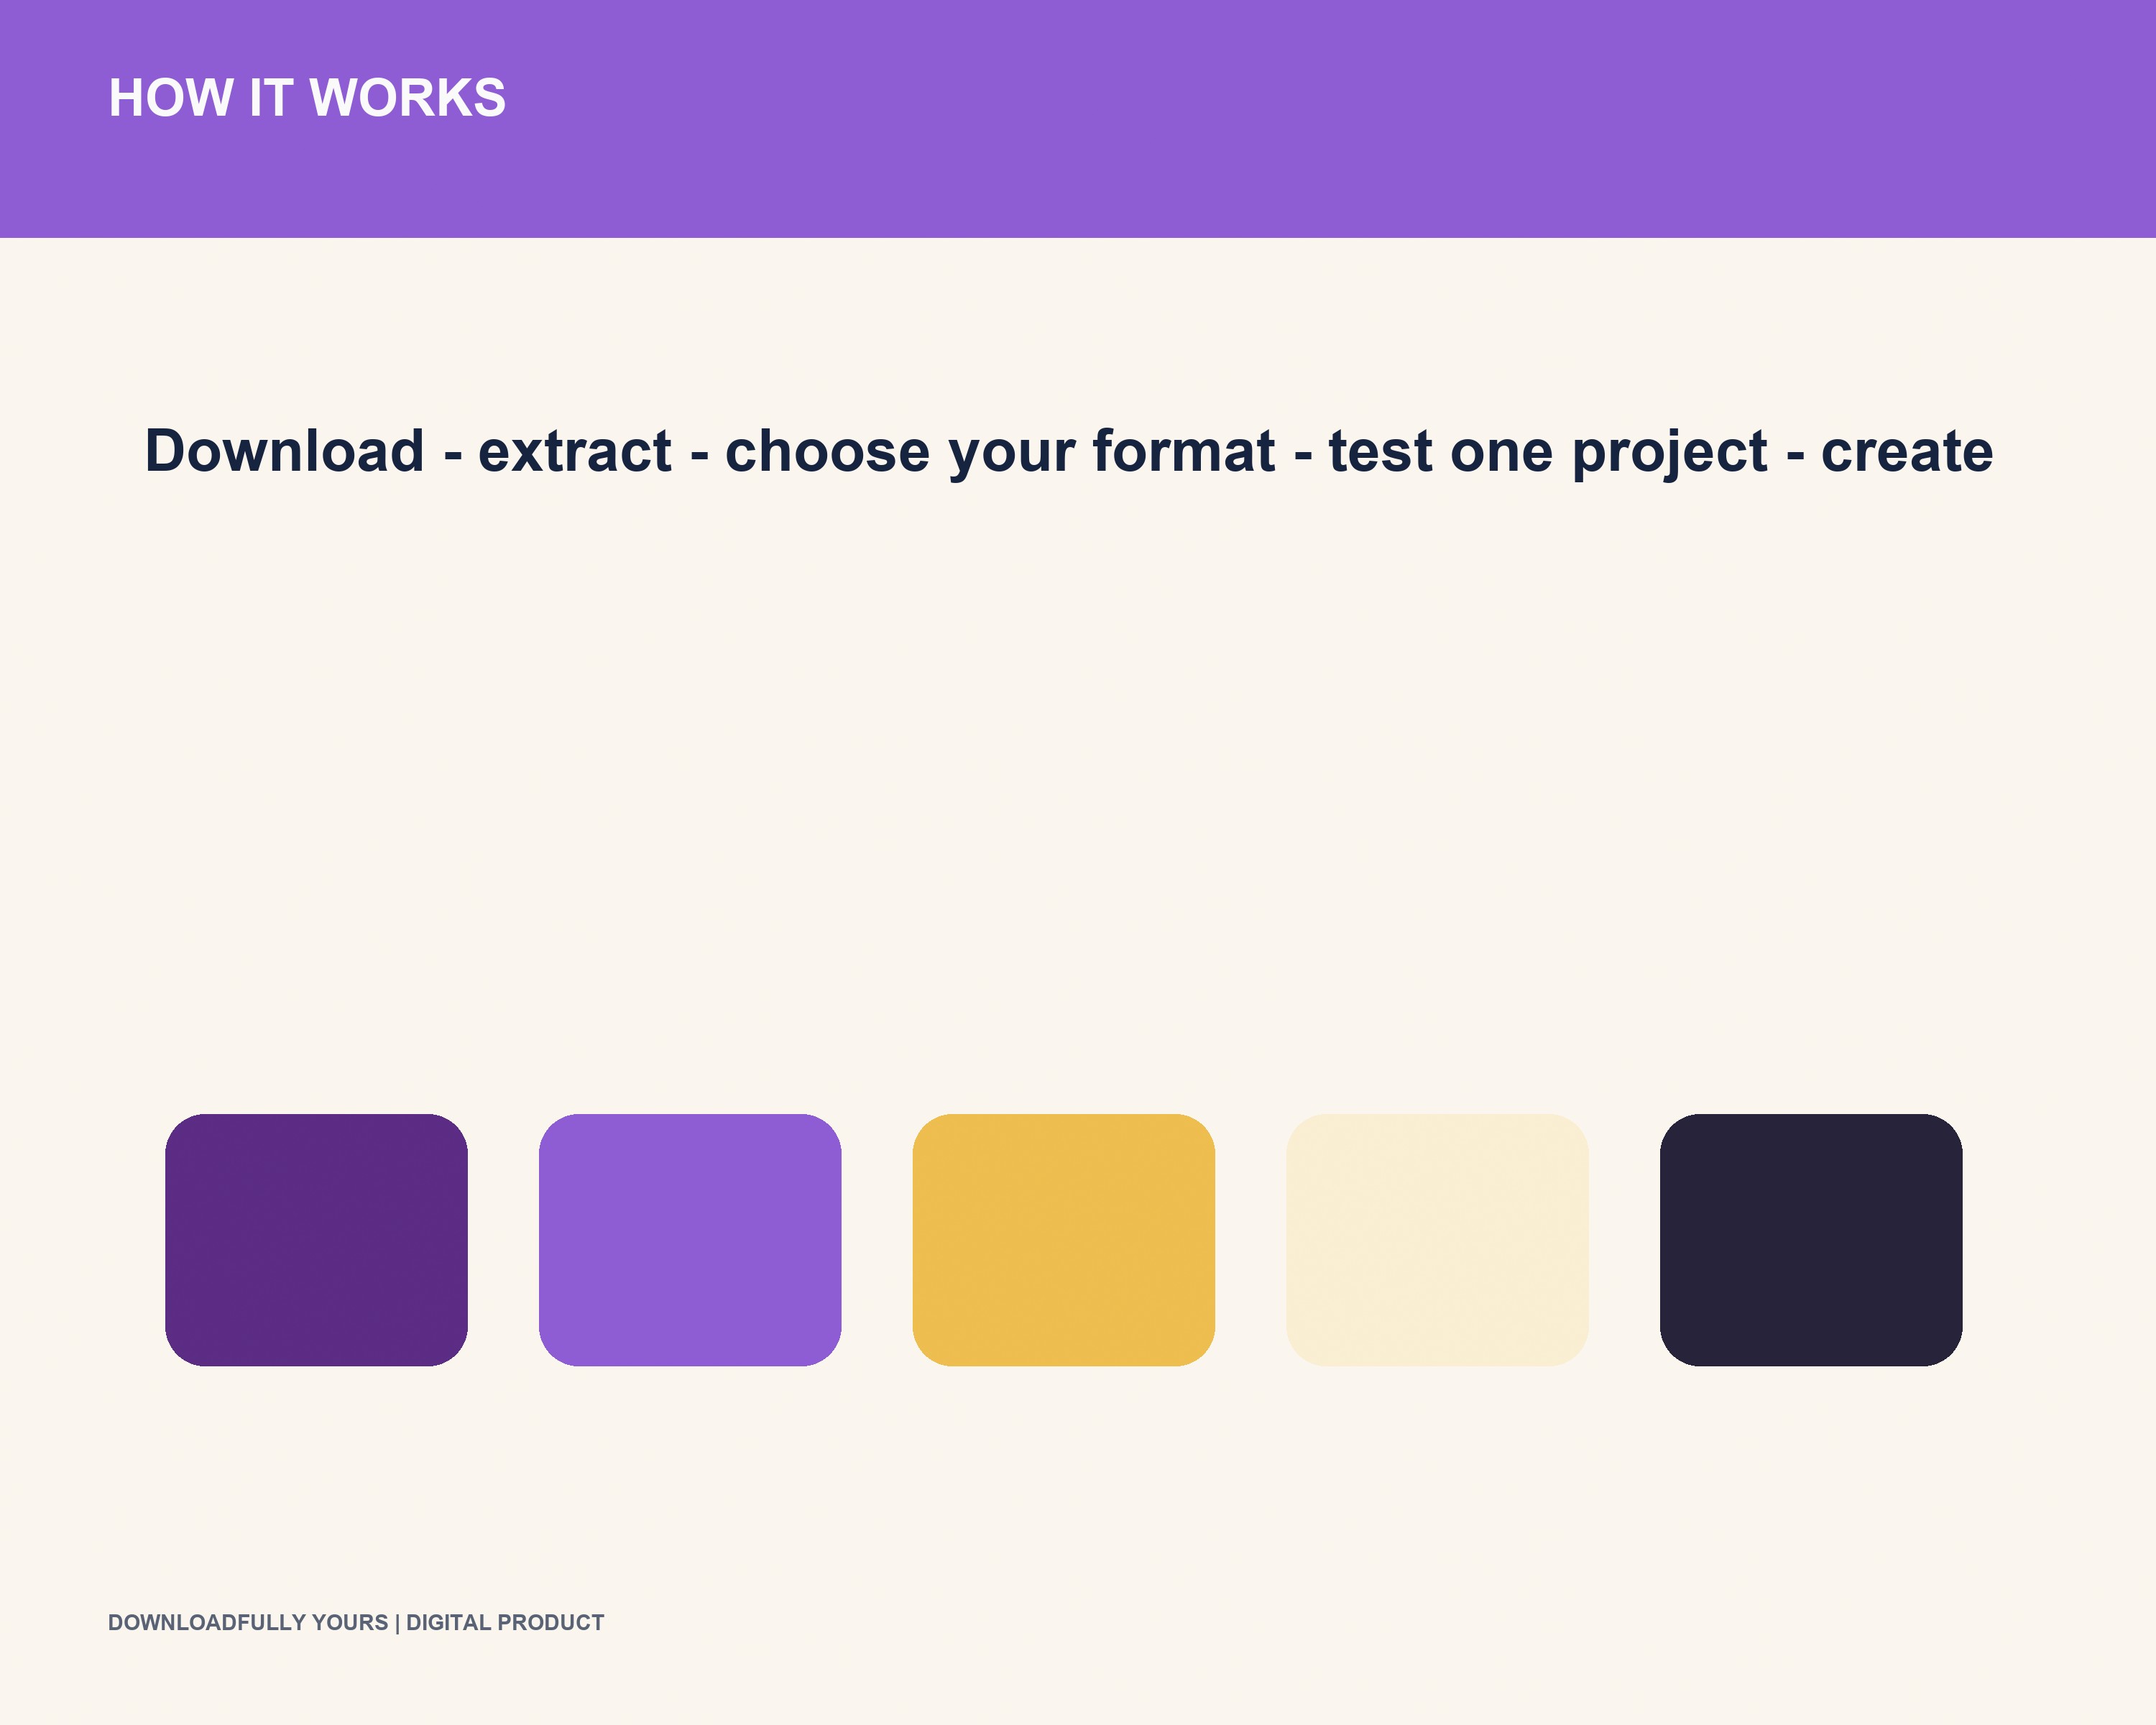Click the word "IT" in header title
Viewport: 2156px width, 1725px height.
tap(271, 98)
